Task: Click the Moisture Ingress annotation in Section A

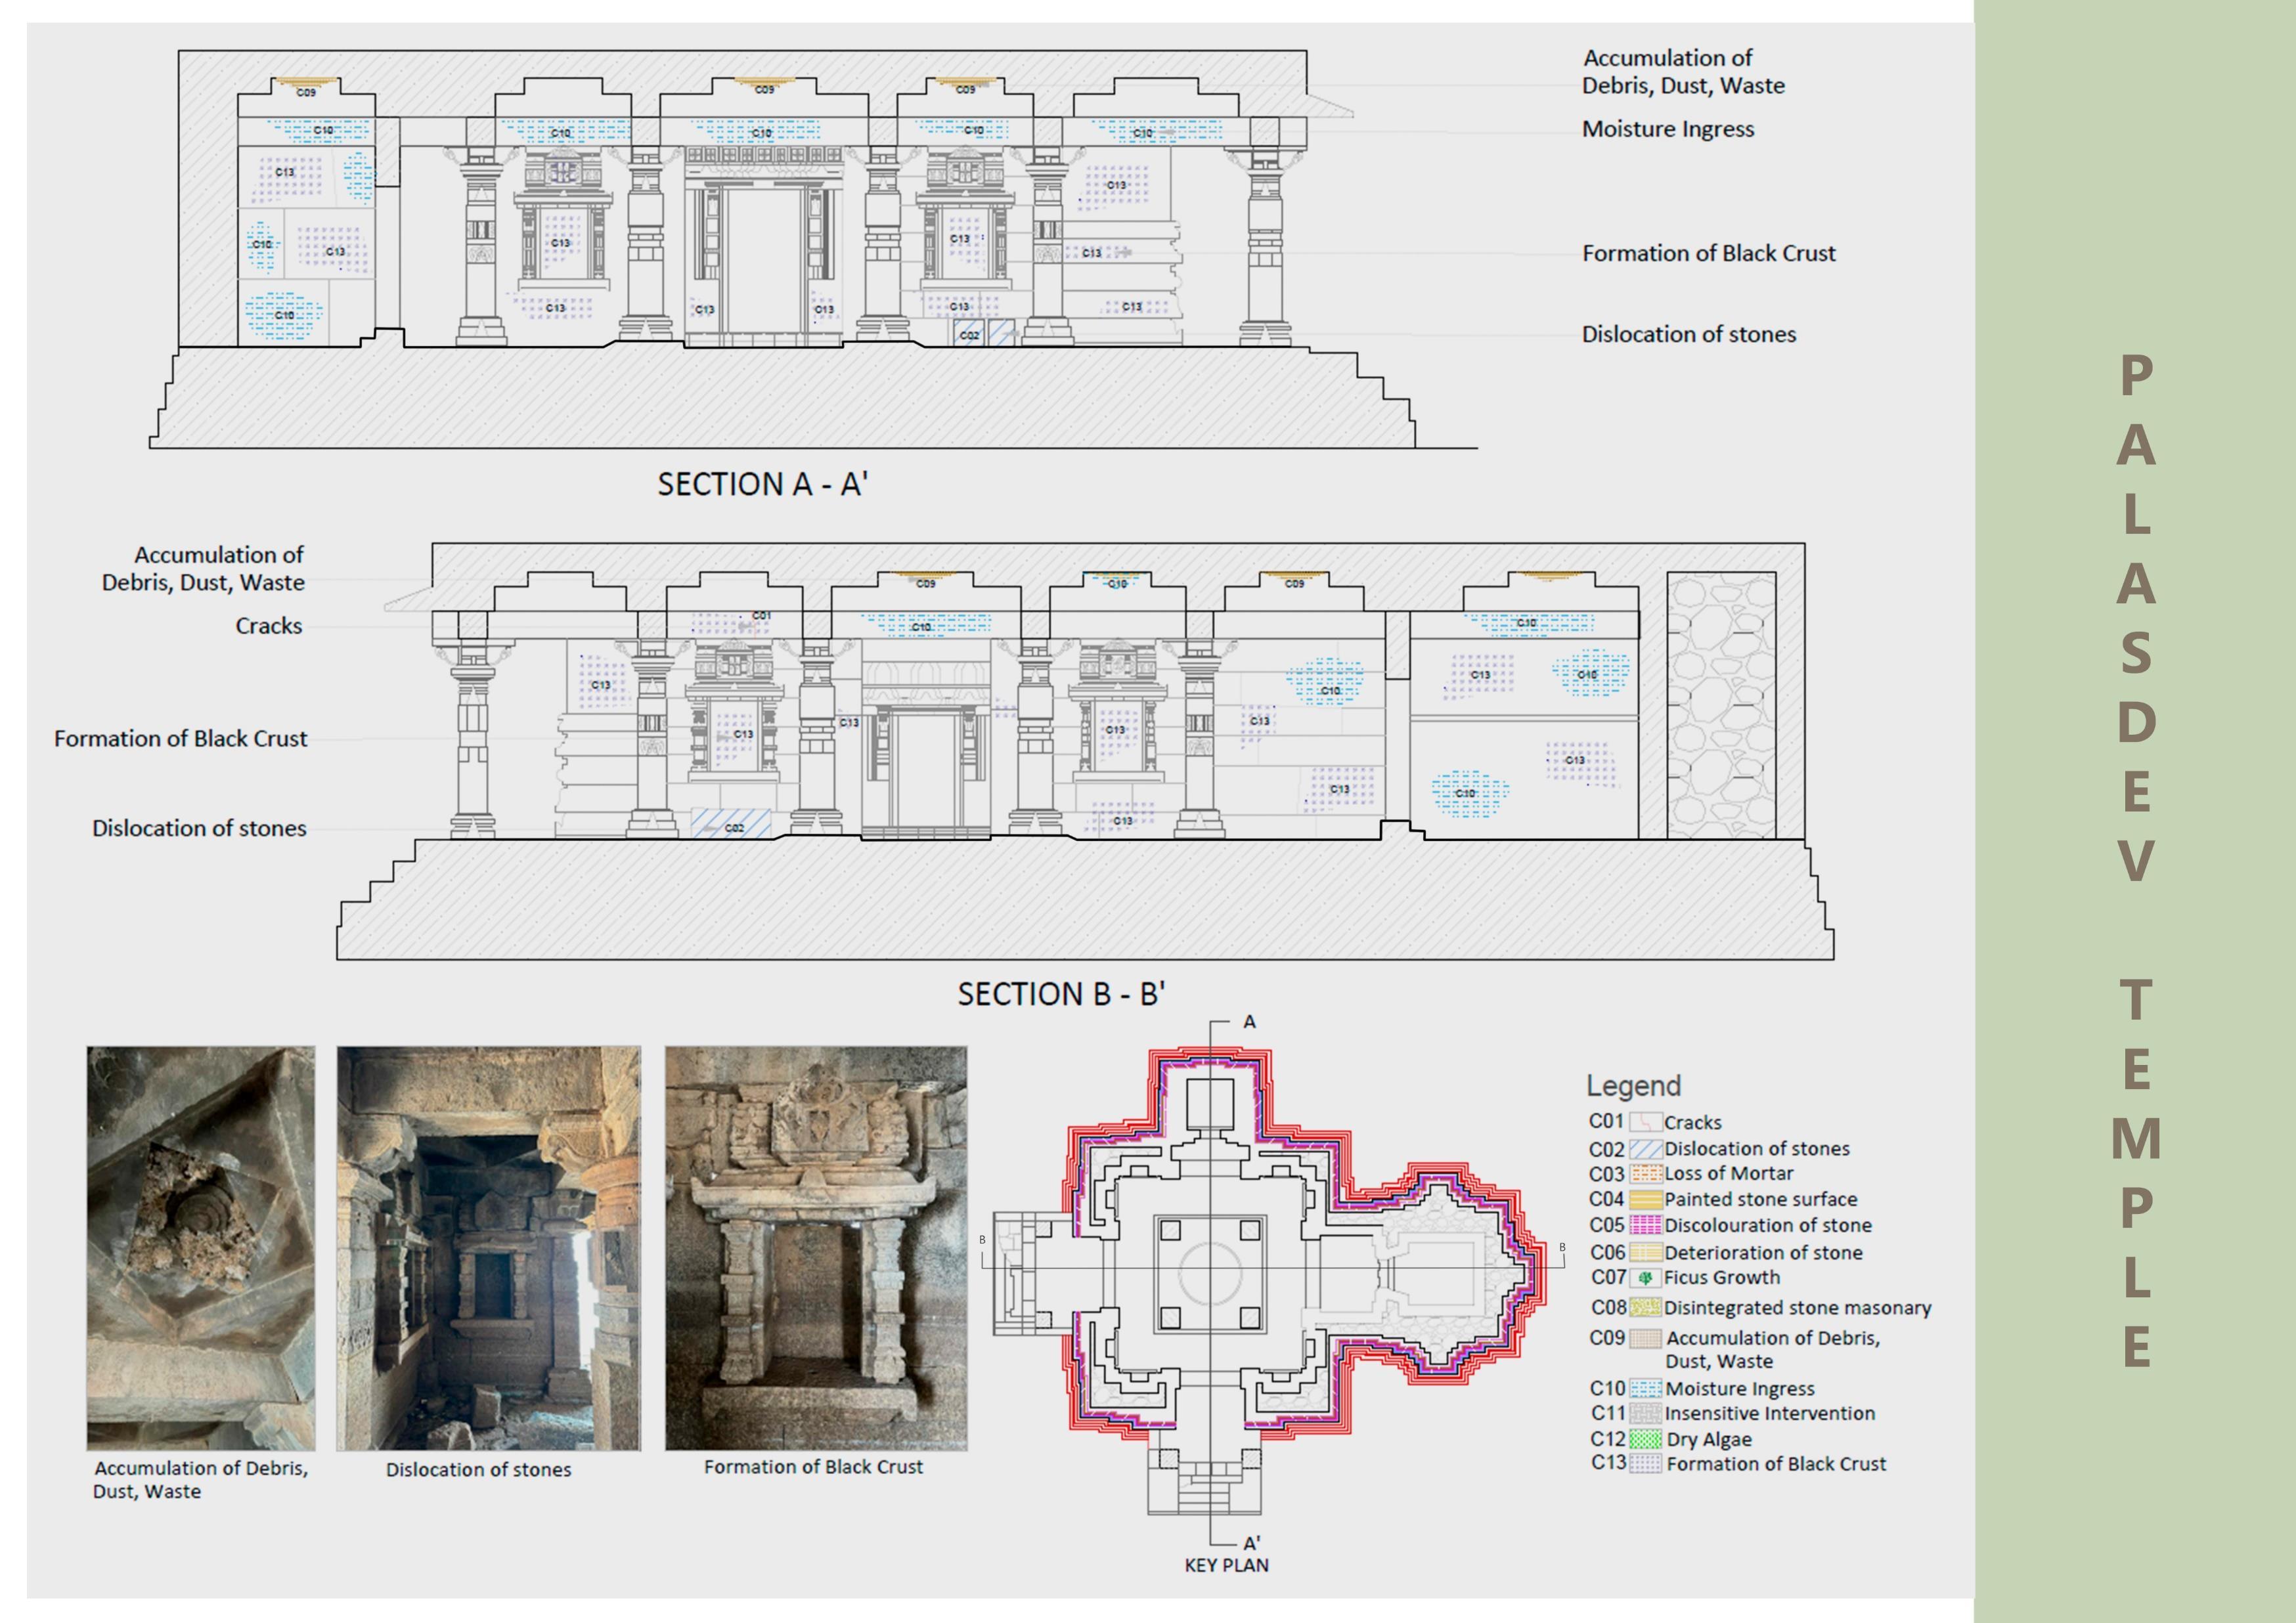Action: click(1667, 129)
